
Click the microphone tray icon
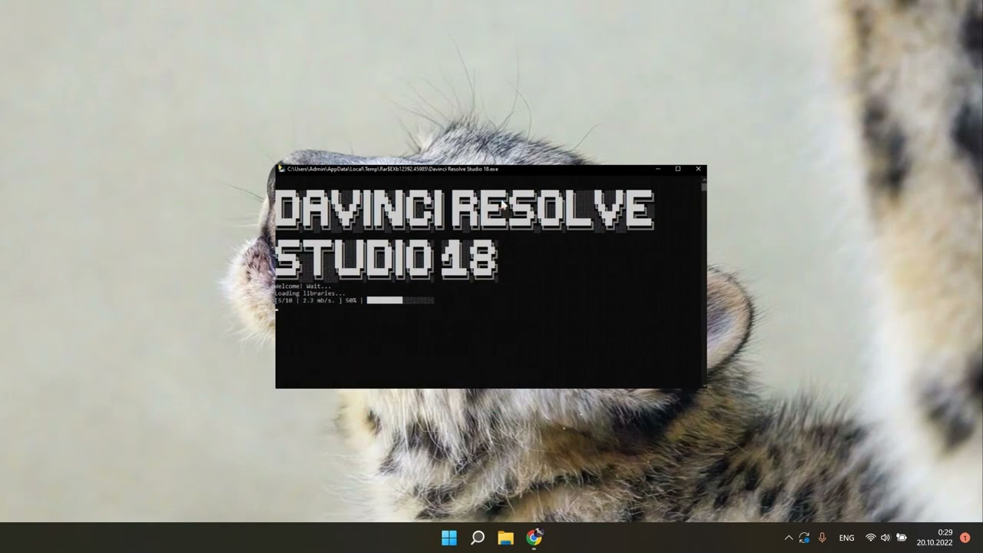pos(822,538)
